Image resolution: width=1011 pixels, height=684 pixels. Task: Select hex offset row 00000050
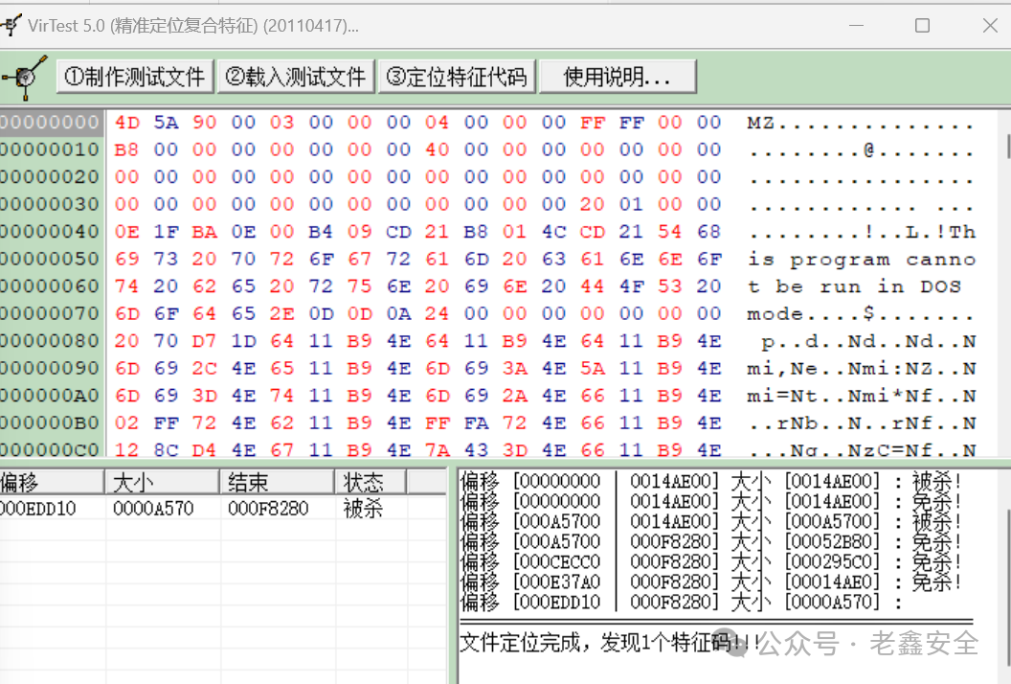(x=51, y=259)
